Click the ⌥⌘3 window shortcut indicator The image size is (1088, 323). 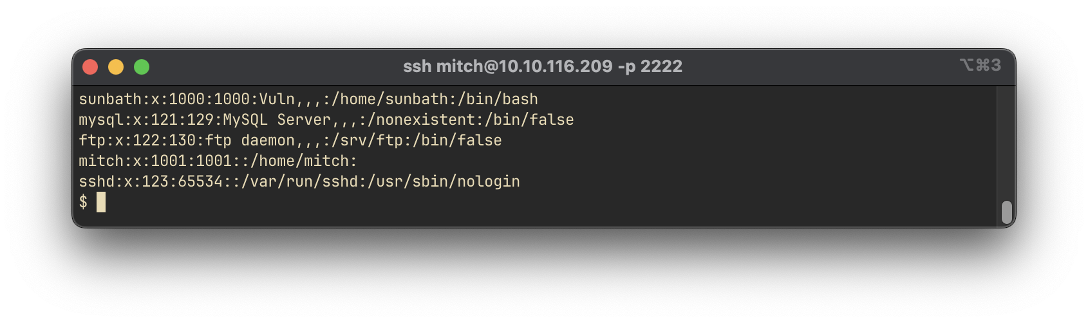pyautogui.click(x=980, y=65)
